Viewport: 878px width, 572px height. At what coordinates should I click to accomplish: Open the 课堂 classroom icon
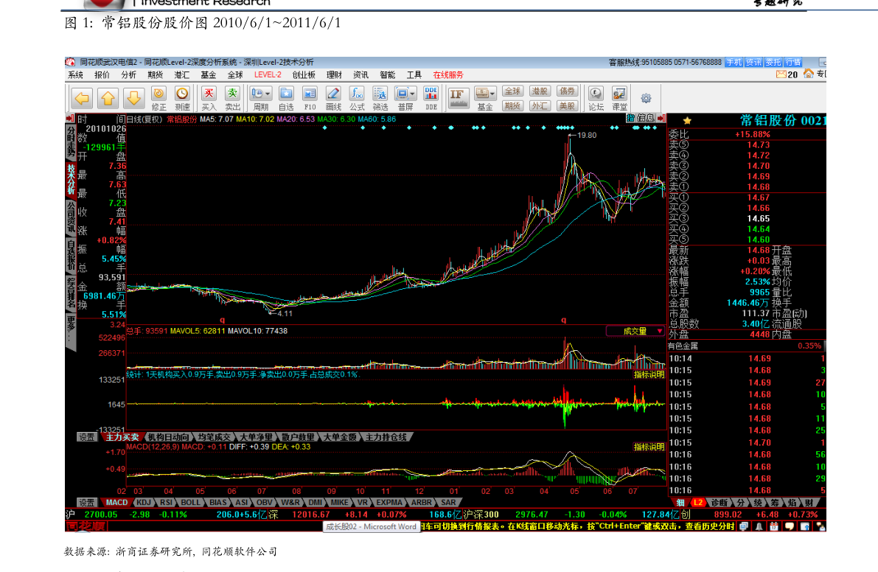coord(619,98)
